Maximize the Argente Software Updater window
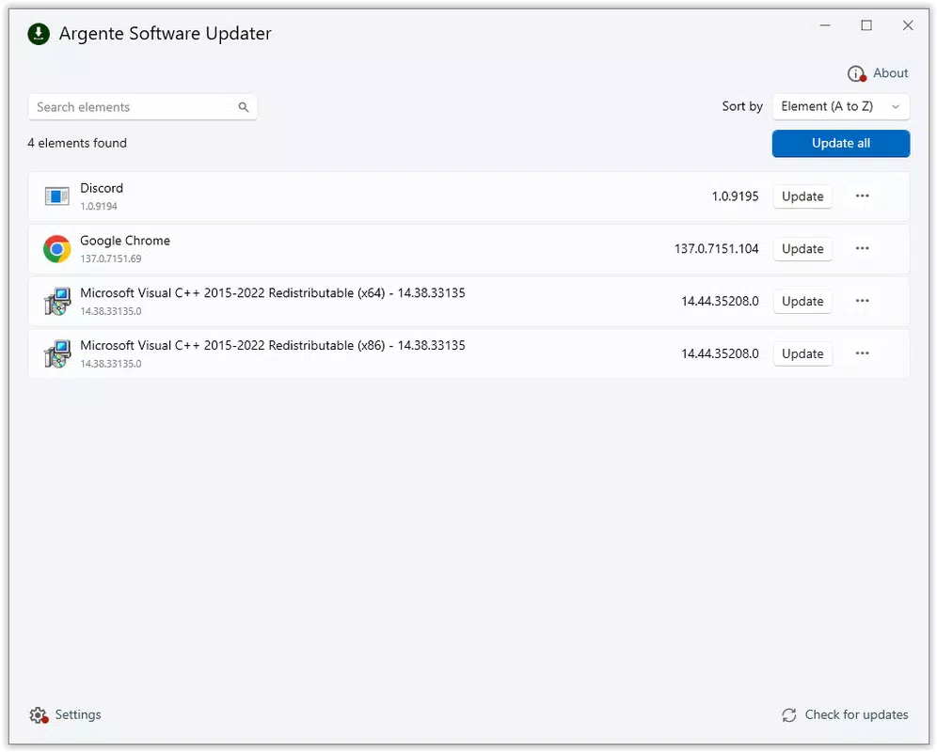937x752 pixels. (x=866, y=25)
